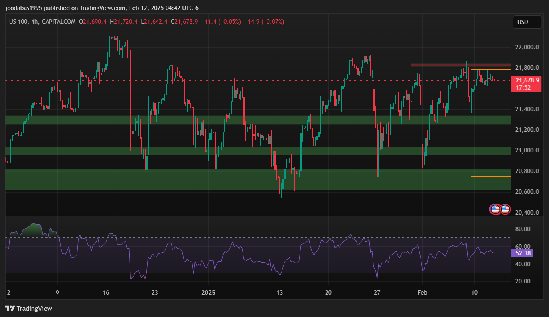Click the 80.00 RSI axis label
The width and height of the screenshot is (549, 317).
[x=522, y=229]
